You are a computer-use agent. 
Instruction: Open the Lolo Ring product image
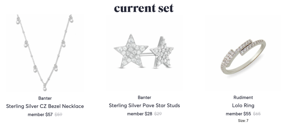[243, 53]
